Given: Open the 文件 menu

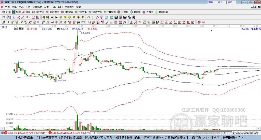Looking at the screenshot, I should click(x=7, y=7).
